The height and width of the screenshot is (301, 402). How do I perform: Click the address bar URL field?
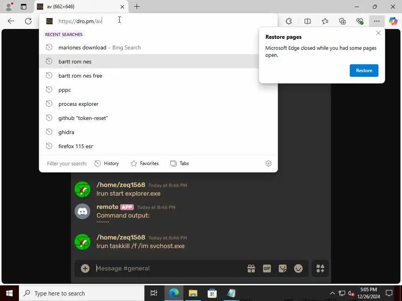pos(158,21)
